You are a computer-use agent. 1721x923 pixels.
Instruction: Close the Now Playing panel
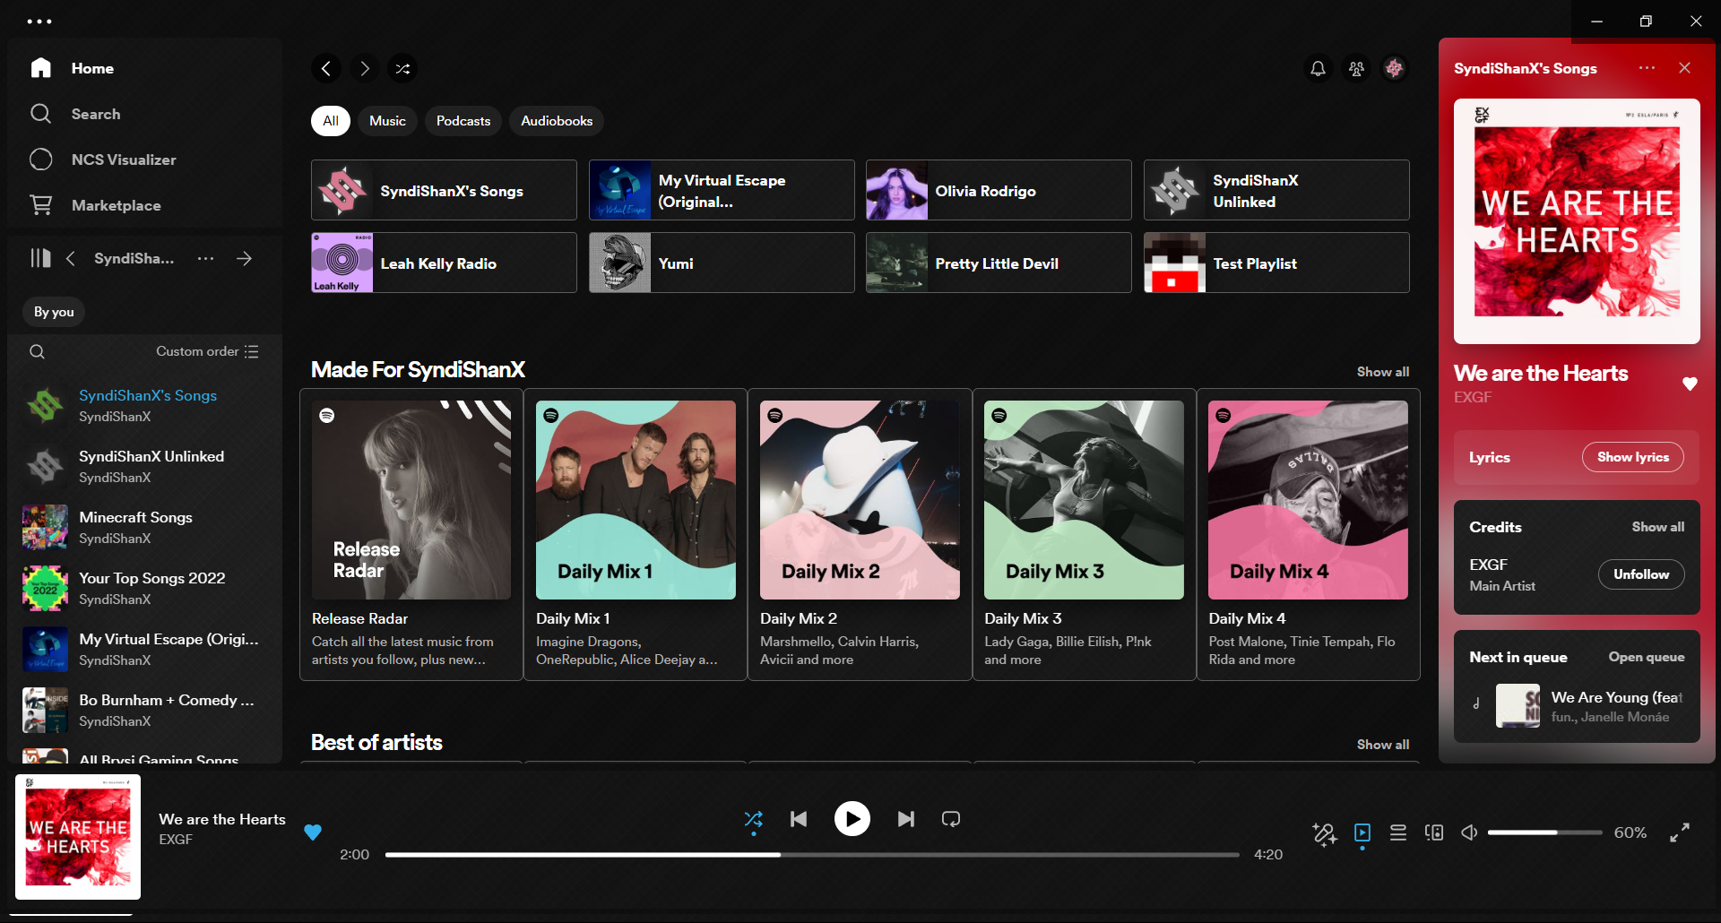tap(1685, 68)
